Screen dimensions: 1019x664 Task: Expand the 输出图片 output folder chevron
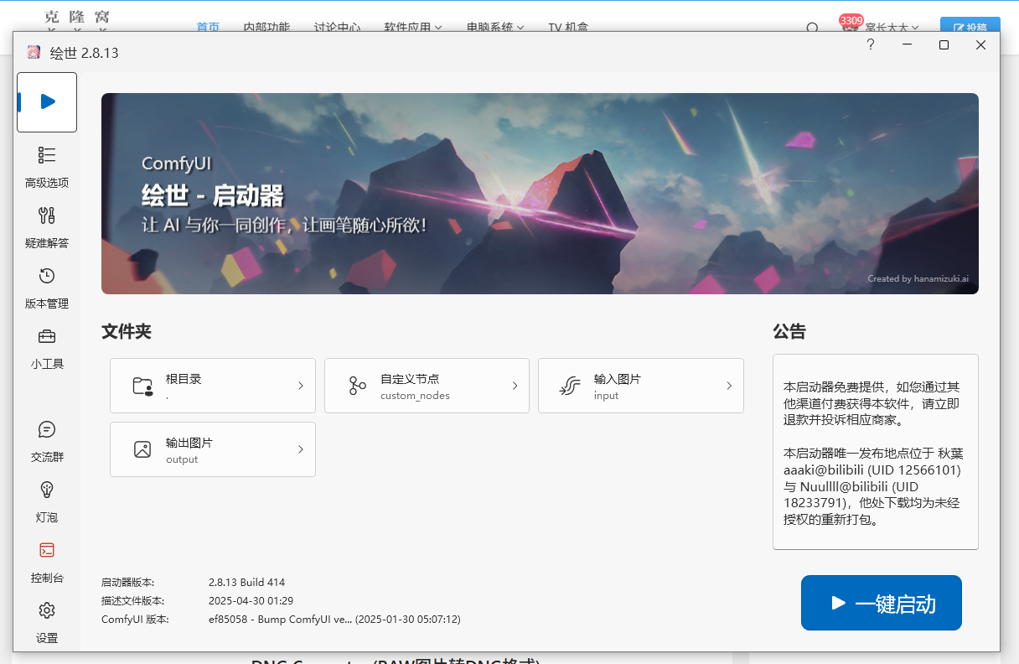coord(300,449)
